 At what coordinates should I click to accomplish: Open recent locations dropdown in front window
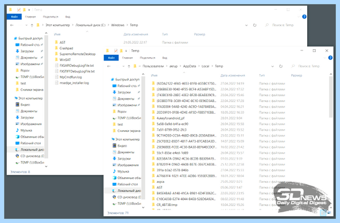point(124,66)
